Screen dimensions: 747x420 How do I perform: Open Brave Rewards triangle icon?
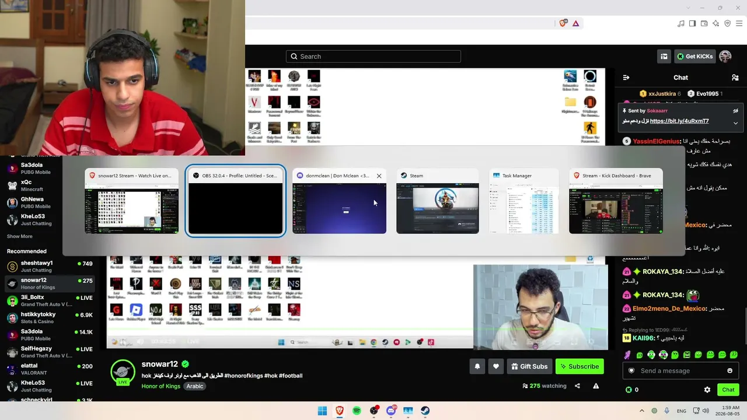575,23
